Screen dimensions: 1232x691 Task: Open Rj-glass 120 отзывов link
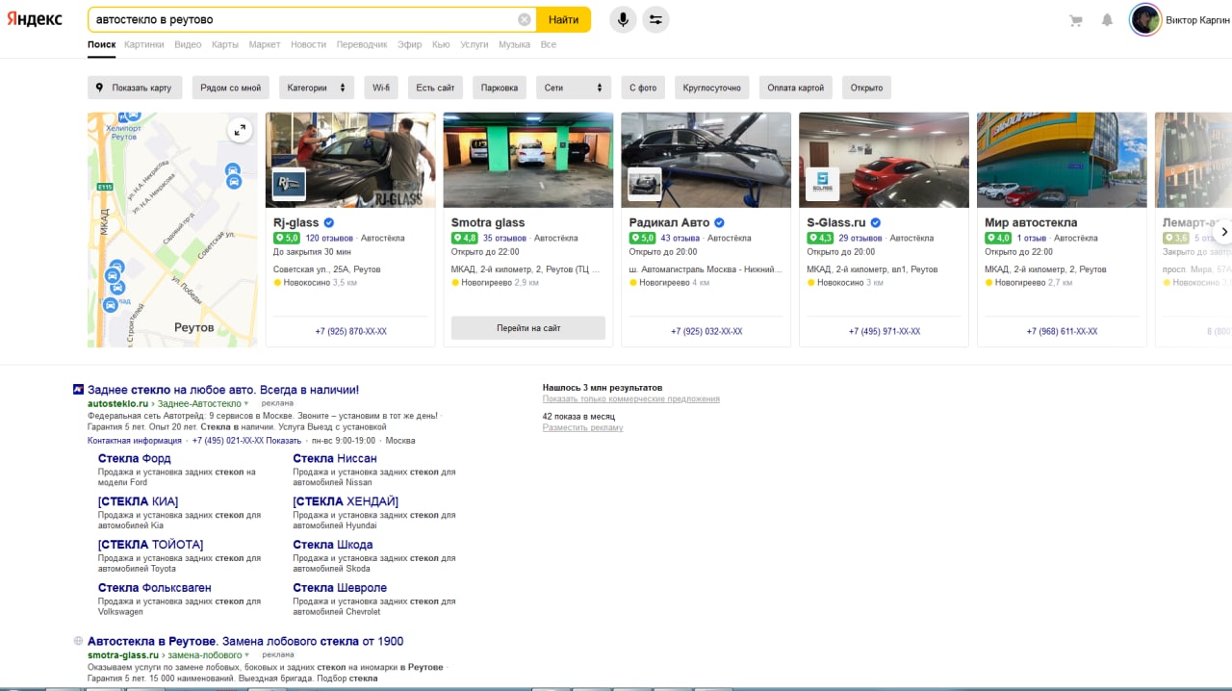tap(329, 238)
